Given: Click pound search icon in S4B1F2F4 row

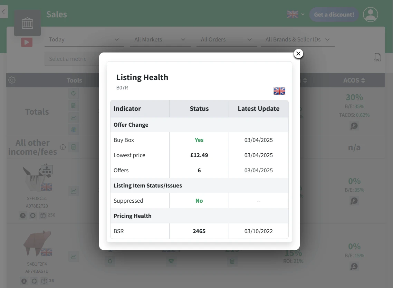Looking at the screenshot, I should [354, 267].
